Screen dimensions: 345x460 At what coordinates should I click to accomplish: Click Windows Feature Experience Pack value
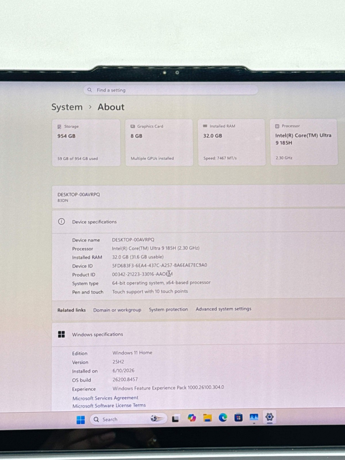(168, 388)
